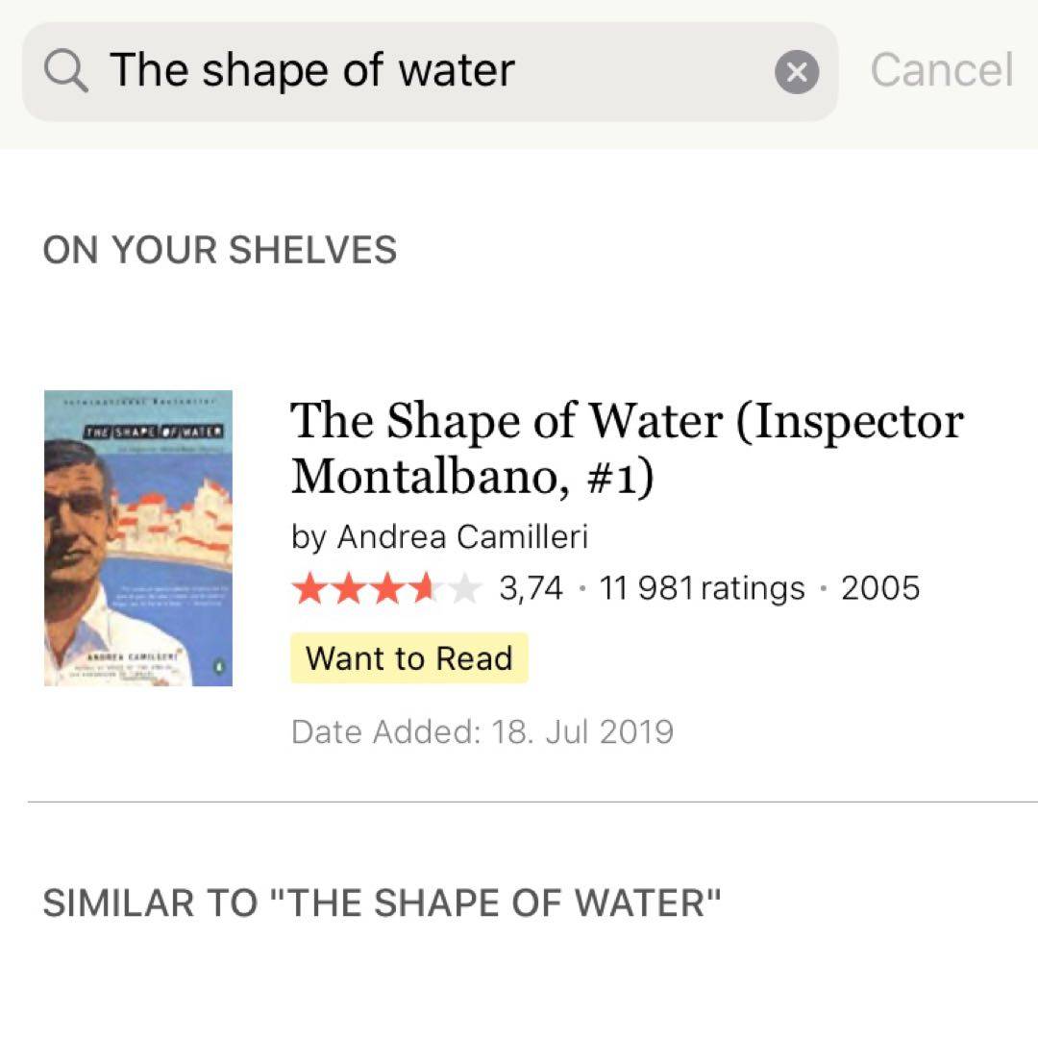Click the Penguin logo on the book cover
1038x1038 pixels.
(218, 664)
